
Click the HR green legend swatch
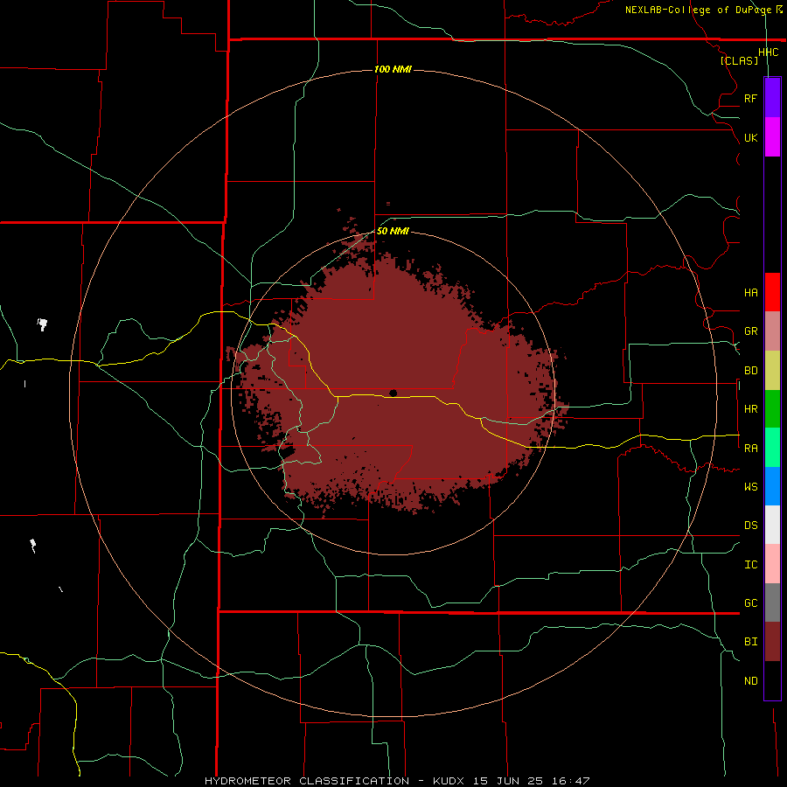point(772,408)
